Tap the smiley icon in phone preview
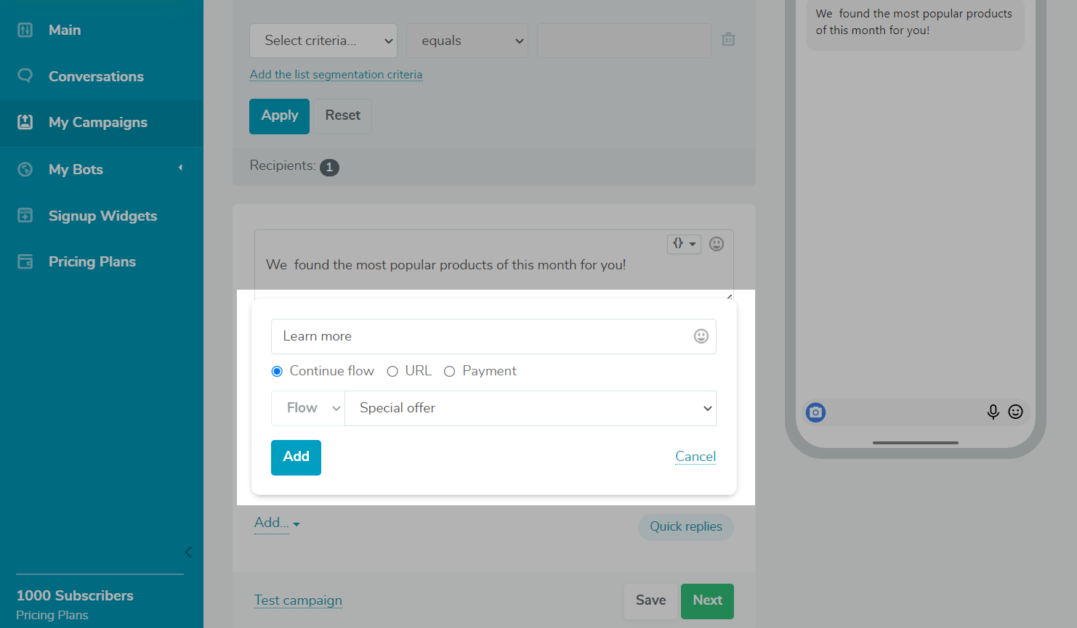The height and width of the screenshot is (628, 1077). pos(1015,412)
